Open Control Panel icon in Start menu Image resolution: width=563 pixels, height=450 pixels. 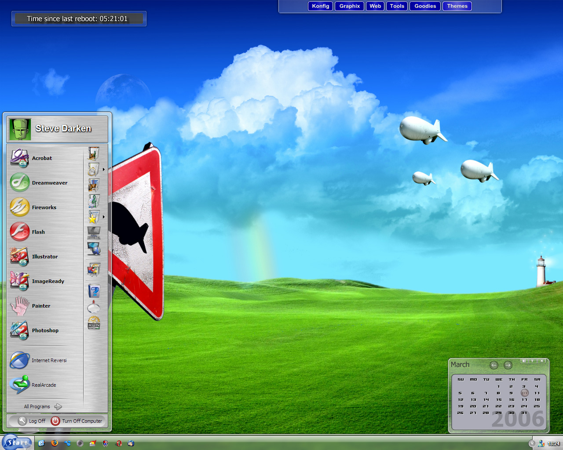pyautogui.click(x=94, y=269)
